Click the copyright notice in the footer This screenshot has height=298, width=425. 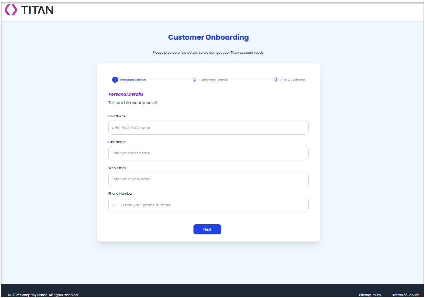(x=43, y=295)
